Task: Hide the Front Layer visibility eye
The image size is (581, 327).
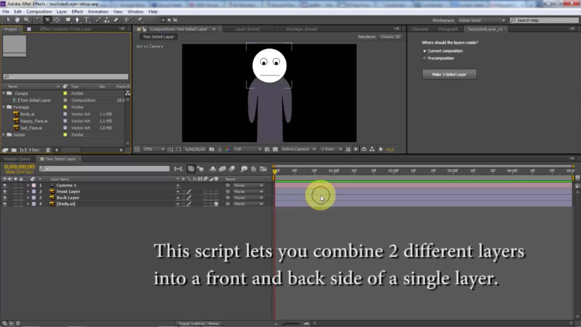Action: pyautogui.click(x=5, y=192)
